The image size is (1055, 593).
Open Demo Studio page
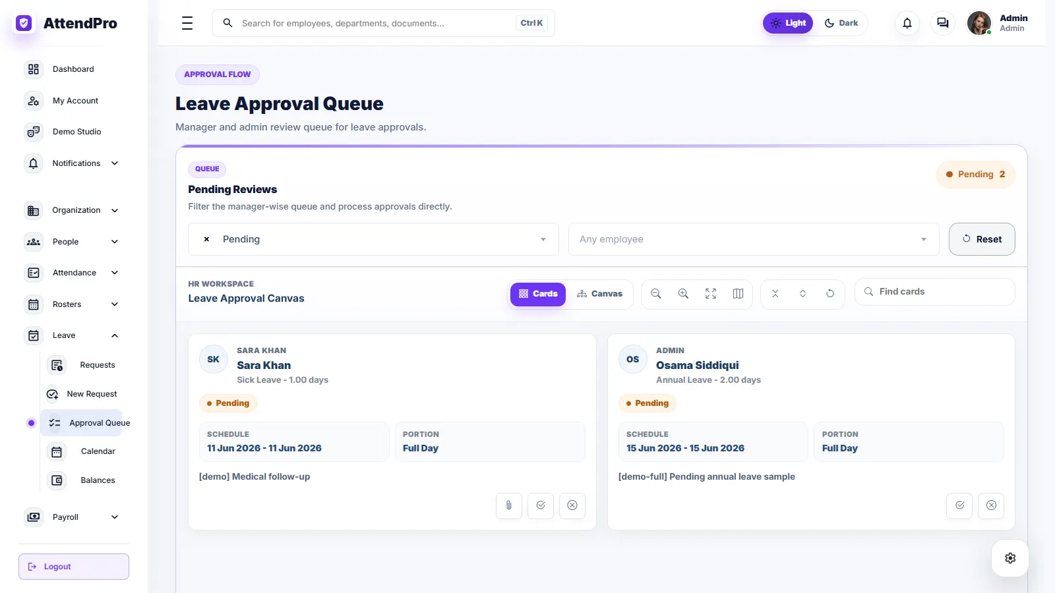click(76, 132)
